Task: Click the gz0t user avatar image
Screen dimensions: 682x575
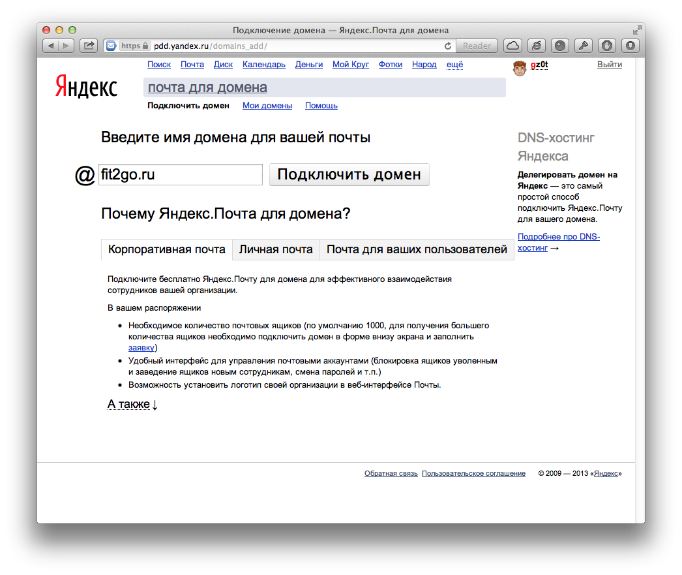Action: click(520, 68)
